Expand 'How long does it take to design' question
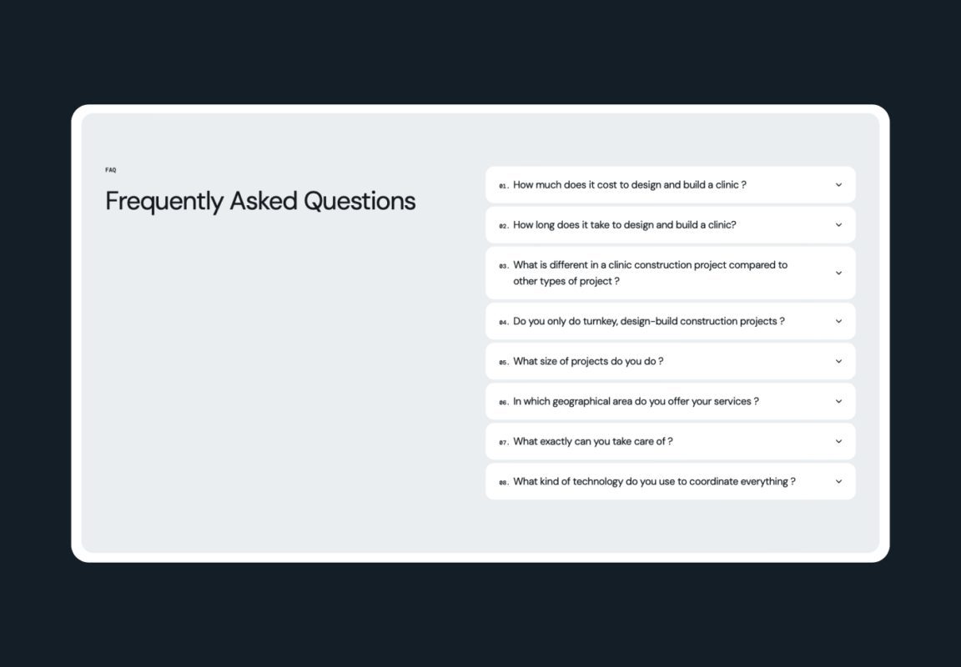 tap(625, 225)
